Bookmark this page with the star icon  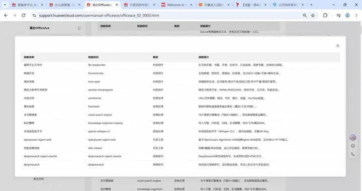(313, 16)
